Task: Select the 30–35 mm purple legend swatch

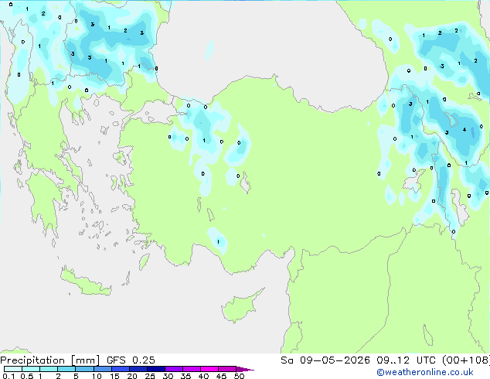Action: pyautogui.click(x=174, y=369)
